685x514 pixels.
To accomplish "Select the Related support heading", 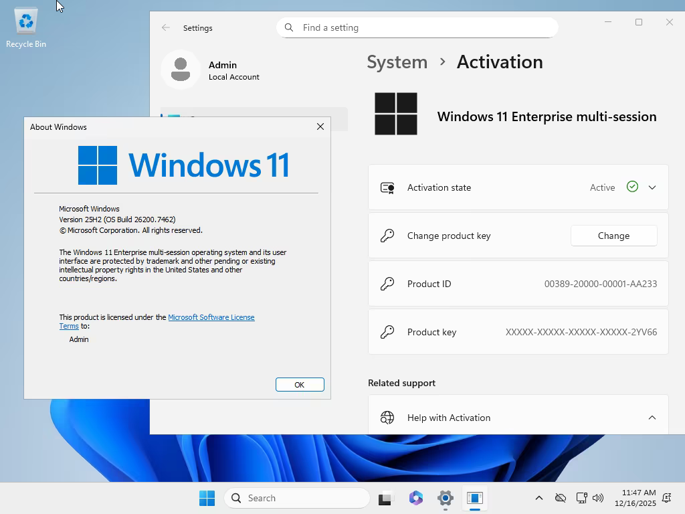I will 401,383.
